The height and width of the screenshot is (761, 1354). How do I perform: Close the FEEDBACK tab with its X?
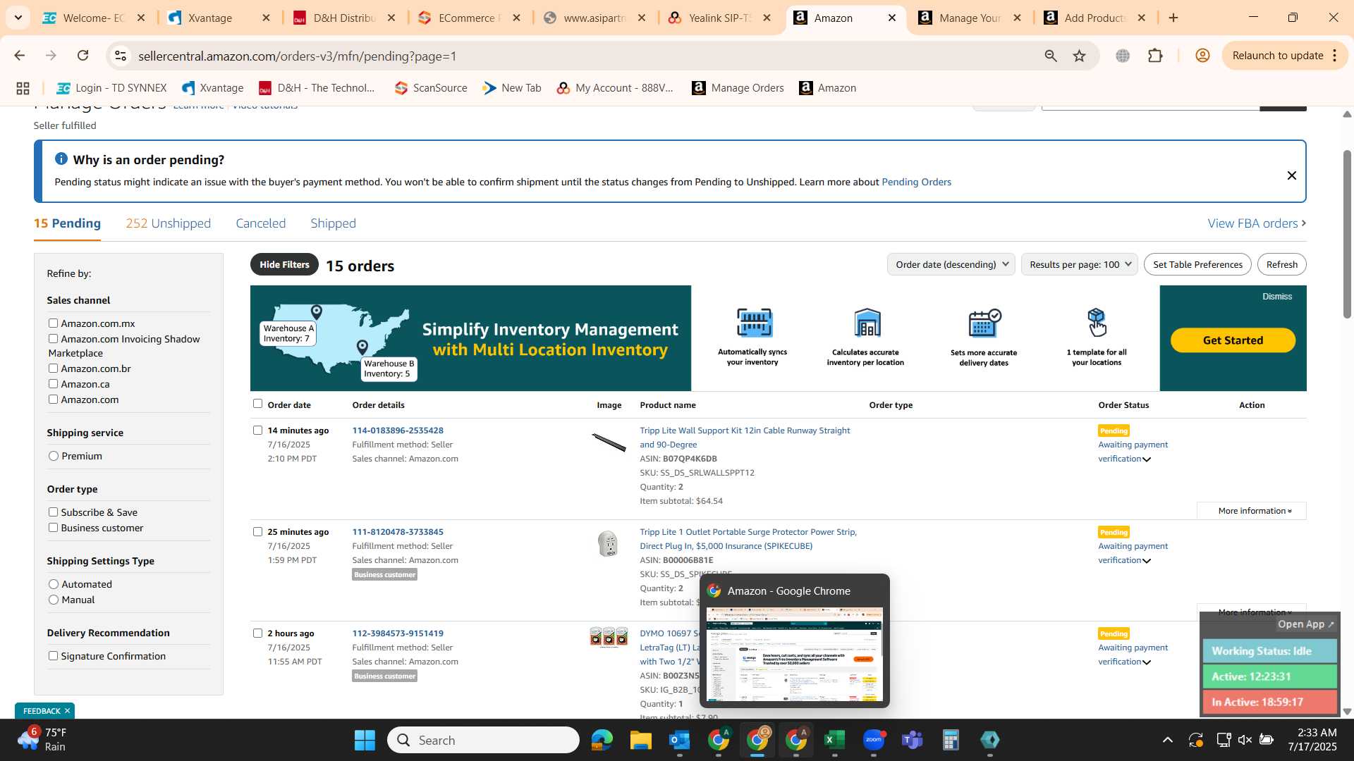coord(67,711)
